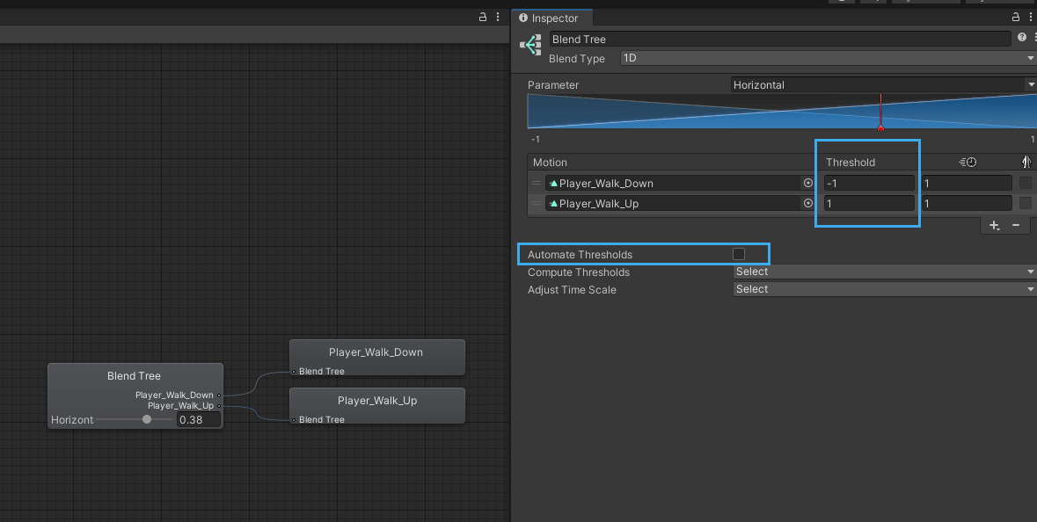Click the drag handle of the Player_Walk_Up row
1037x522 pixels.
click(x=537, y=204)
